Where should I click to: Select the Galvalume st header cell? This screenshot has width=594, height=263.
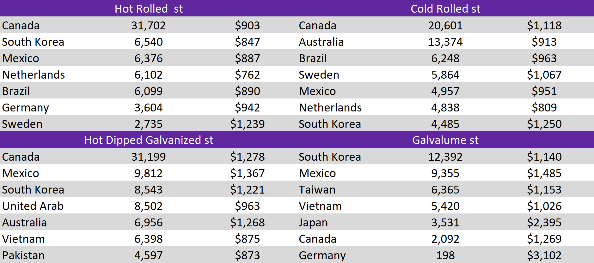(x=445, y=140)
